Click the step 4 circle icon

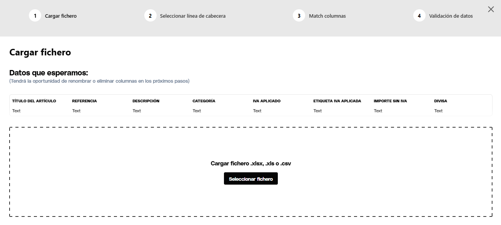tap(419, 16)
